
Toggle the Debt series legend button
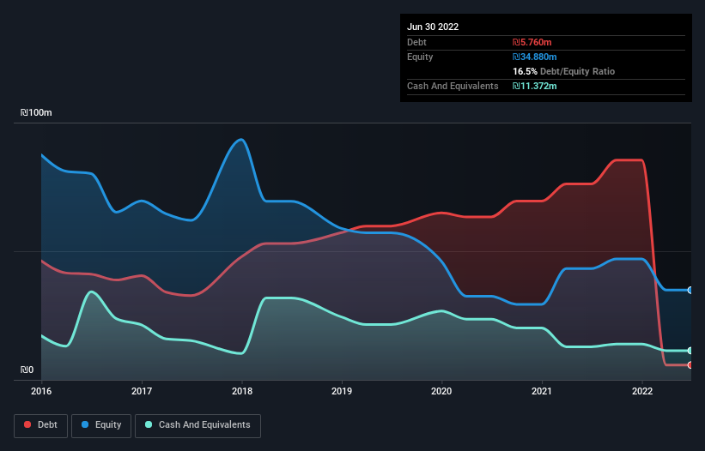pos(40,425)
